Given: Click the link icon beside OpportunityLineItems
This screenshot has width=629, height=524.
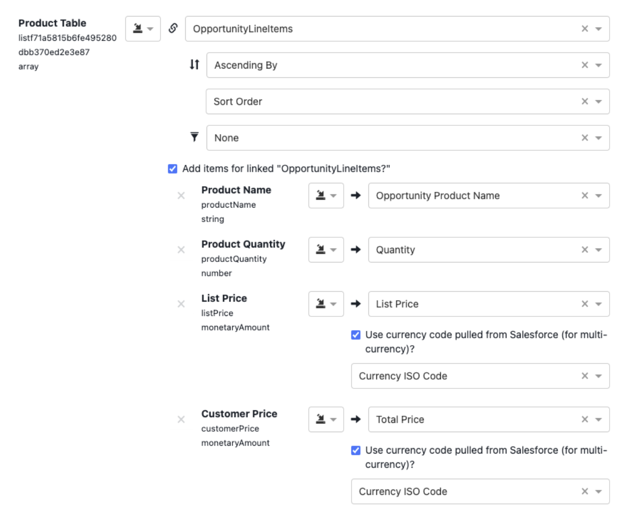Looking at the screenshot, I should coord(173,28).
